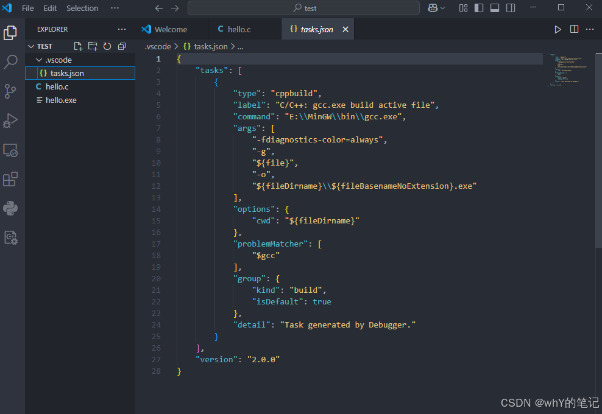Click the command center search box
602x414 pixels.
pos(303,8)
